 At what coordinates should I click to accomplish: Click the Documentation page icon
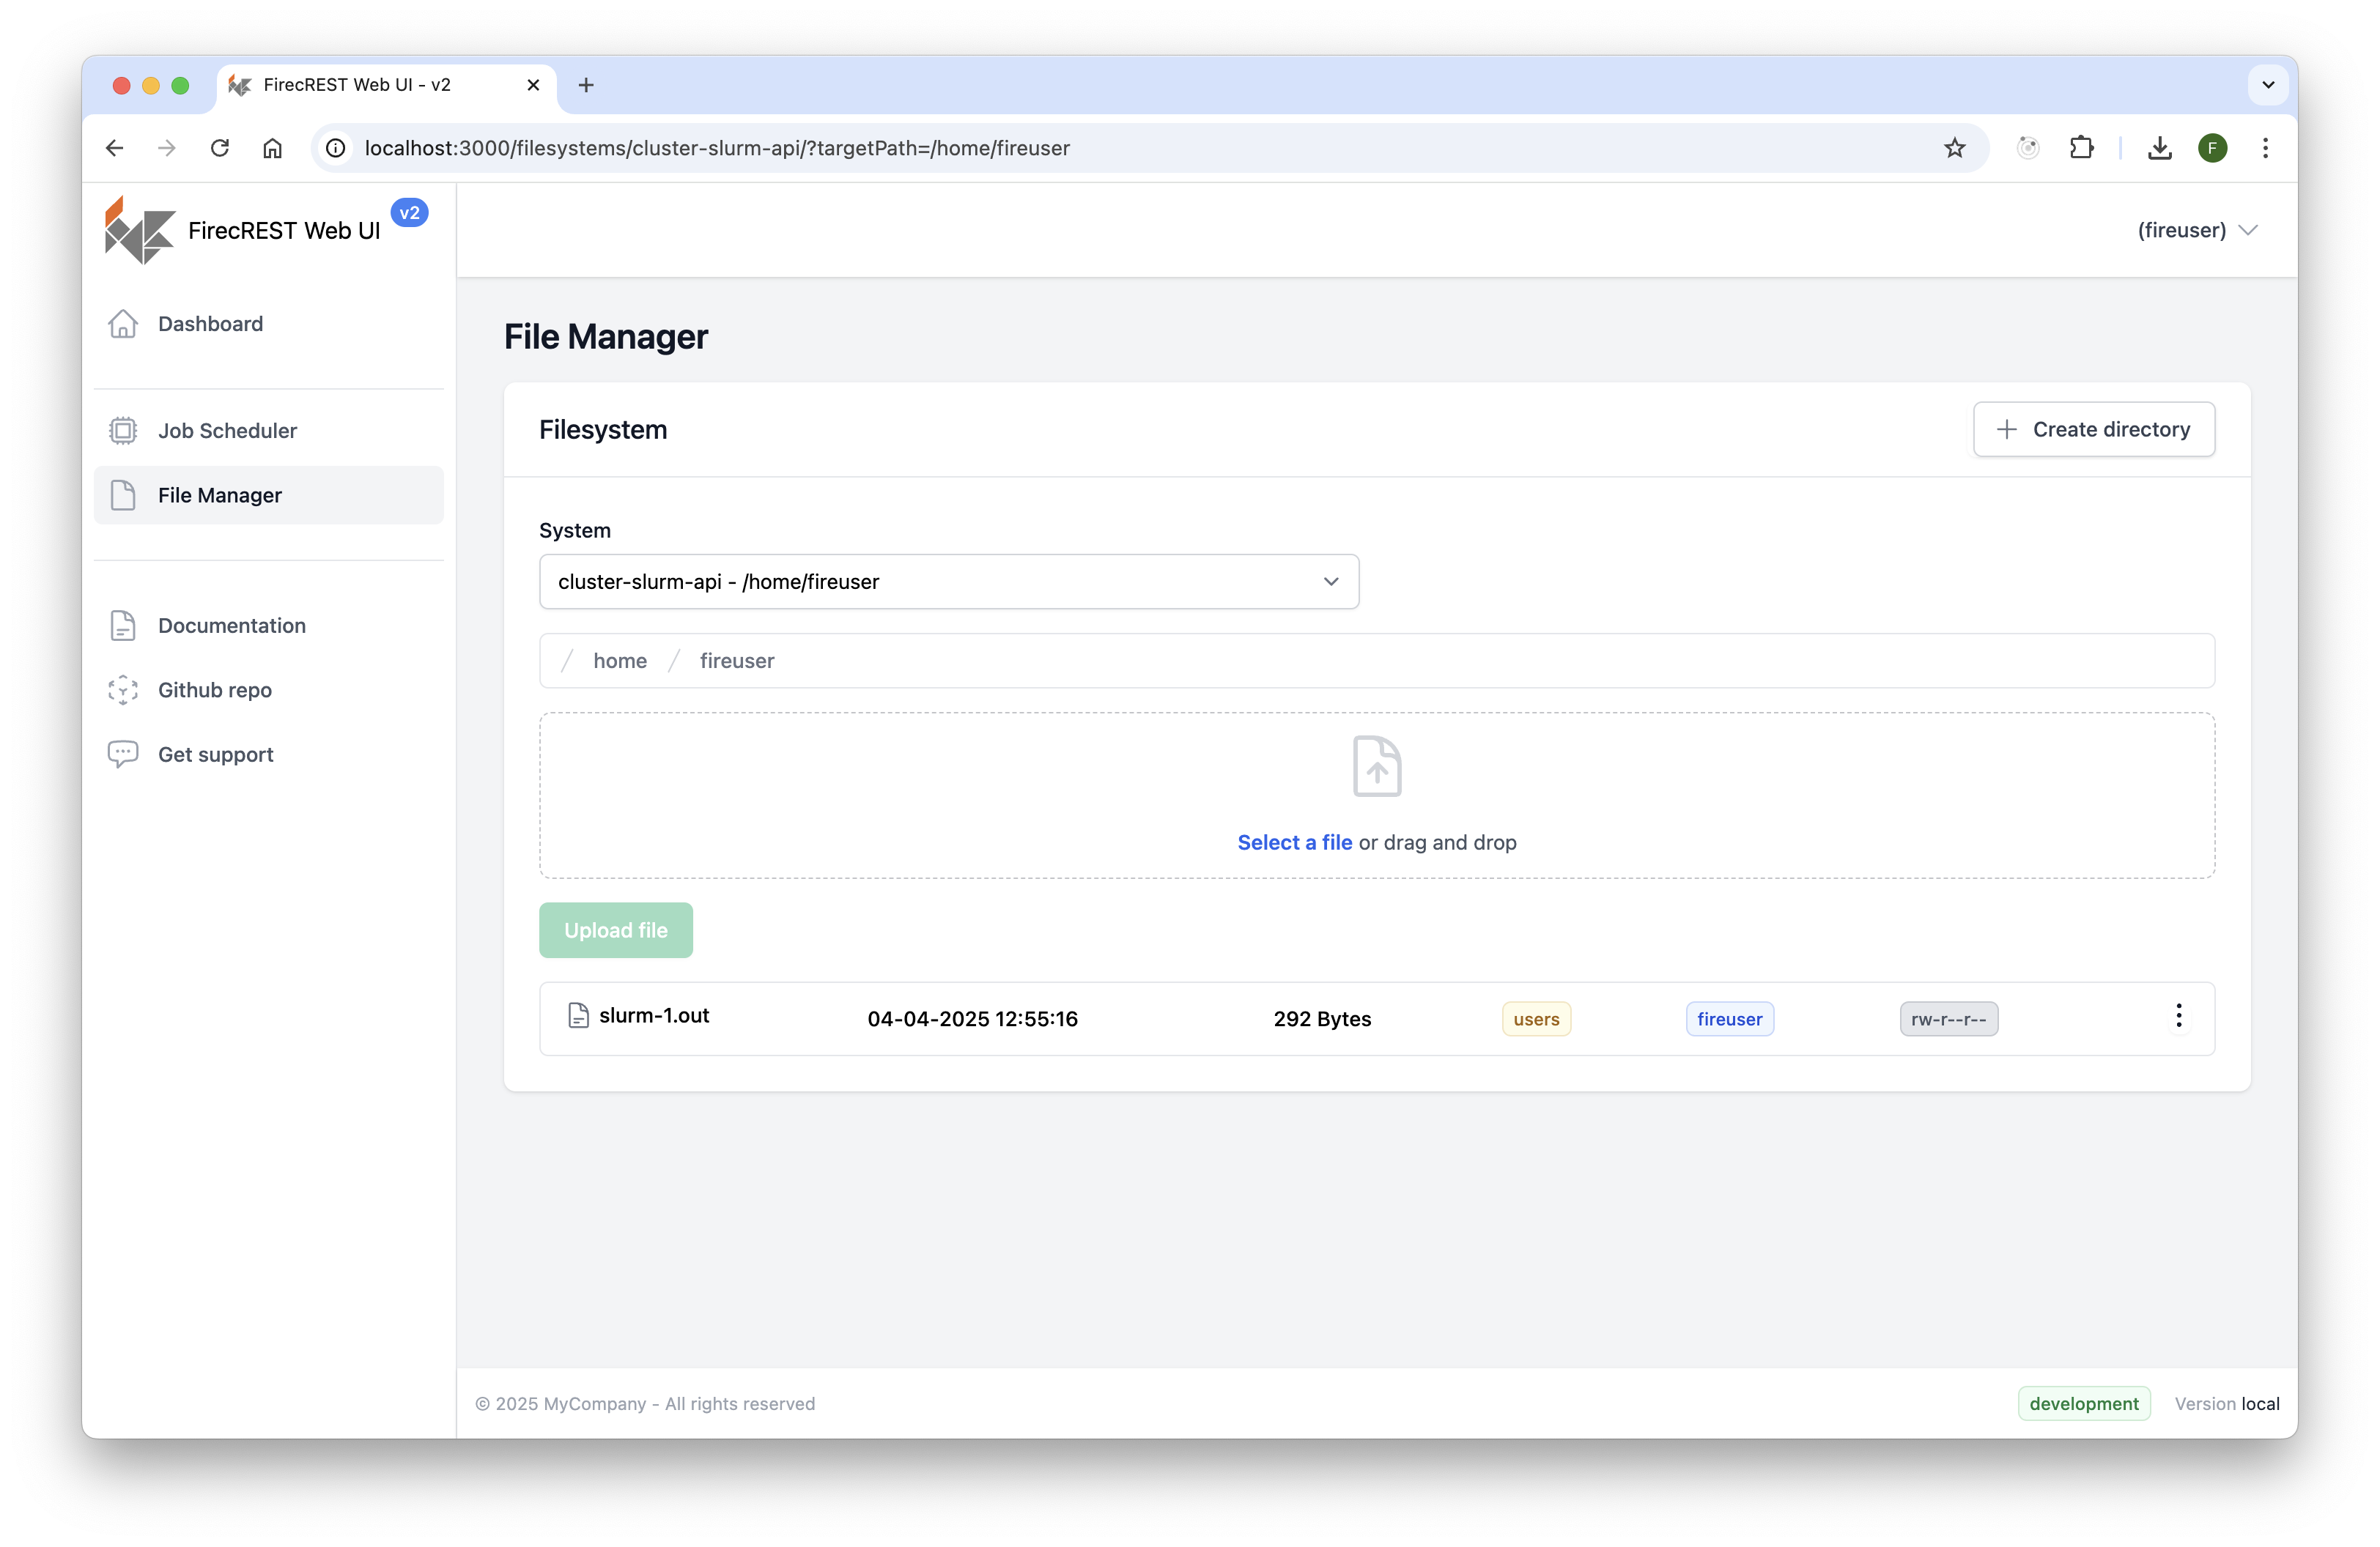click(x=123, y=626)
